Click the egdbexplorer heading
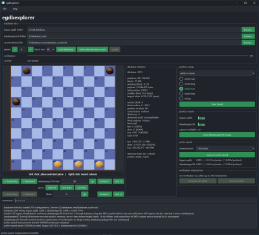259x235 pixels. pyautogui.click(x=18, y=17)
